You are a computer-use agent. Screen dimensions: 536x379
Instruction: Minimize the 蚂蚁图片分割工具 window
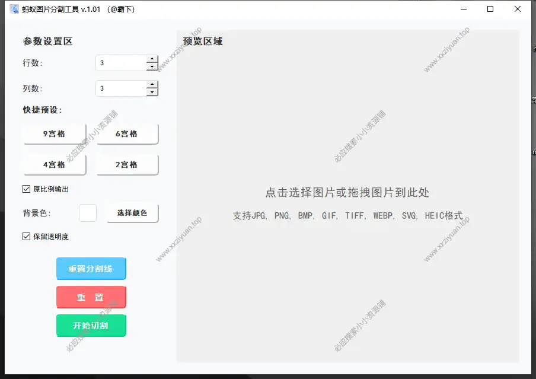click(x=464, y=9)
